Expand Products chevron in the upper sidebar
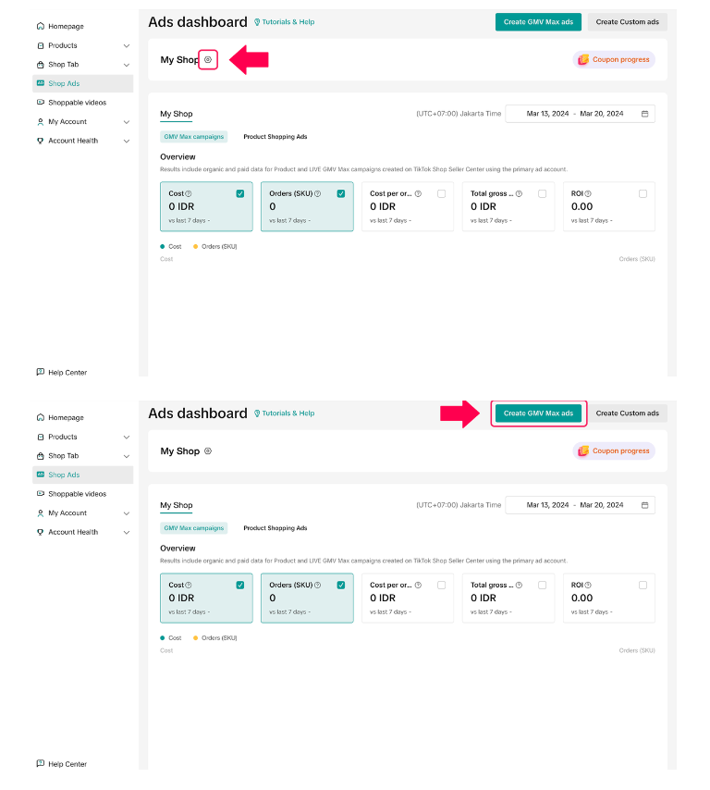 point(126,45)
